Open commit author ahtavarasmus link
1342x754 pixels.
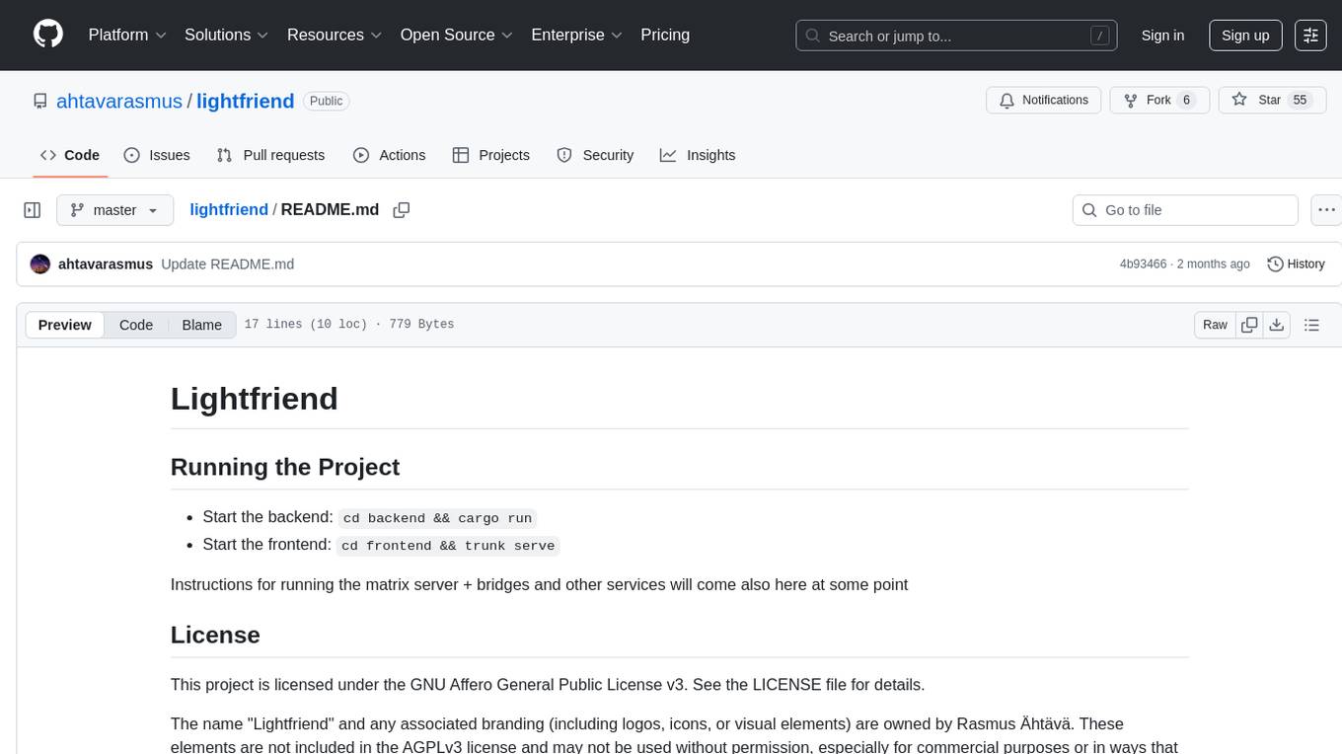coord(106,264)
